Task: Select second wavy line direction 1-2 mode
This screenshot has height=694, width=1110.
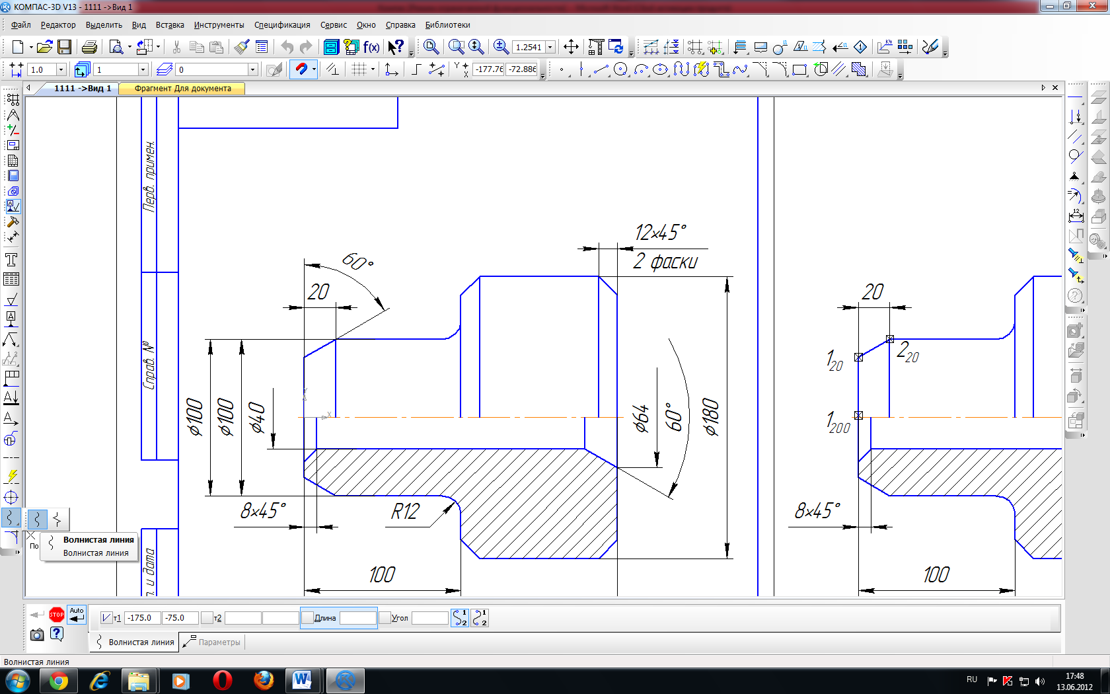Action: click(480, 618)
